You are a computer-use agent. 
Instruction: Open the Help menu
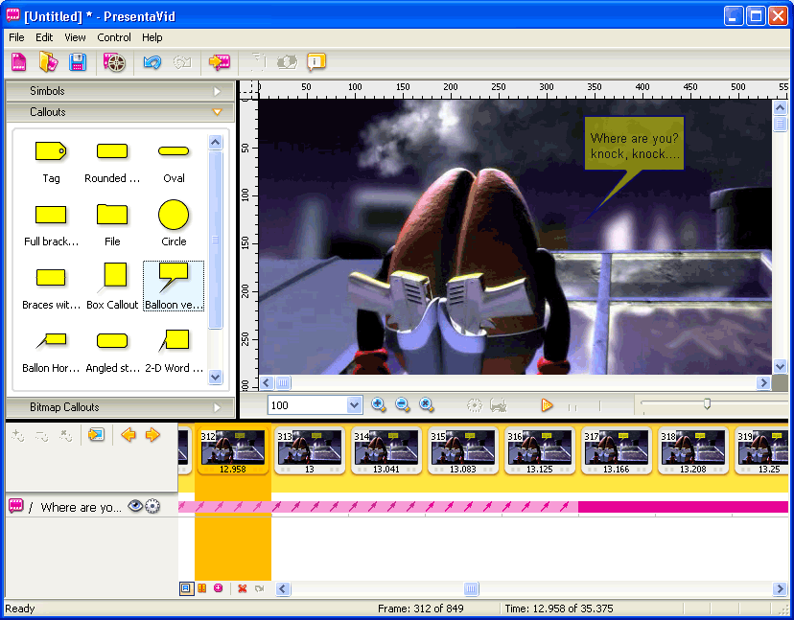pos(152,37)
